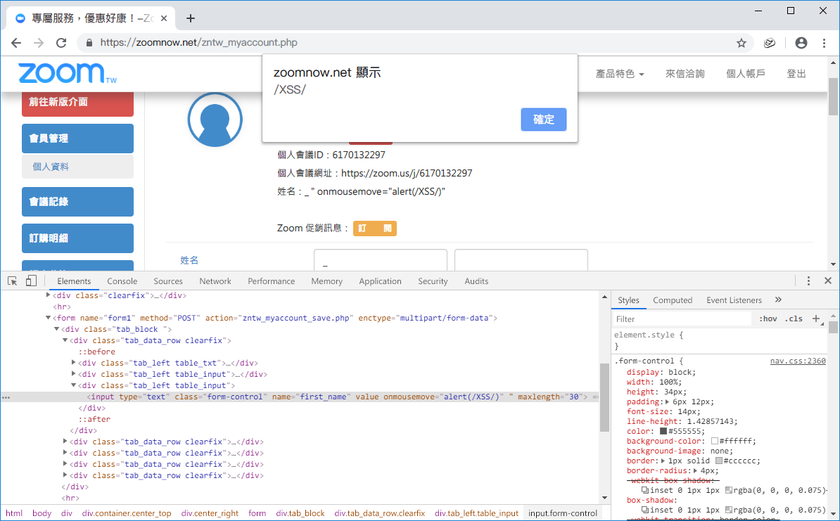The height and width of the screenshot is (521, 840).
Task: Select div.tab_block breadcrumb
Action: 300,513
